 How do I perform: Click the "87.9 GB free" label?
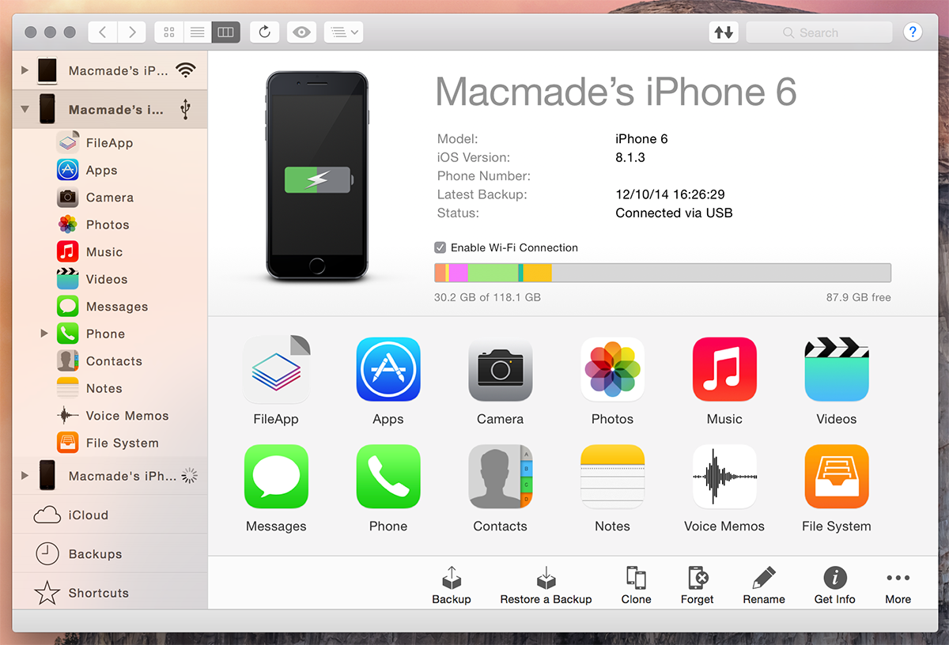click(x=859, y=298)
